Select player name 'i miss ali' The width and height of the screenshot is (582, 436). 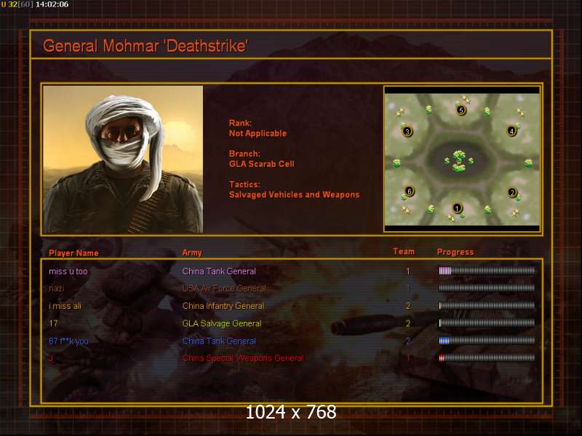pos(65,306)
